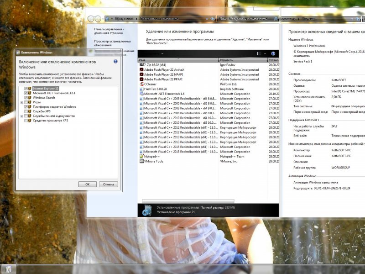Click the magnifier in the Programs search box
This screenshot has height=274, width=365.
[276, 19]
